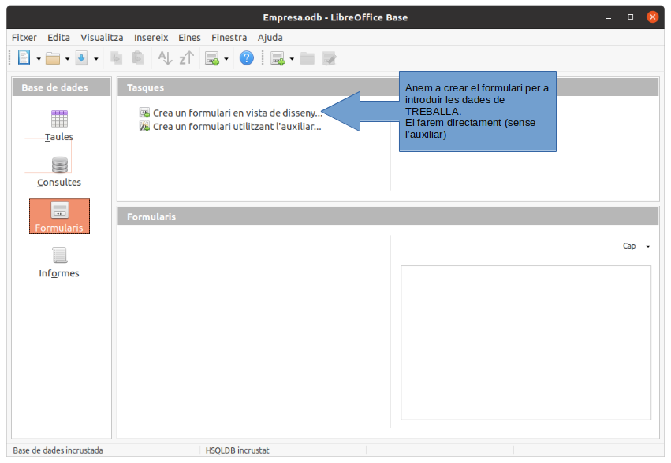Expand arrow beside form icon right of Help

click(292, 59)
